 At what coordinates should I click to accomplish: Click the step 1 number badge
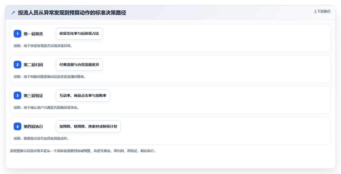point(18,34)
